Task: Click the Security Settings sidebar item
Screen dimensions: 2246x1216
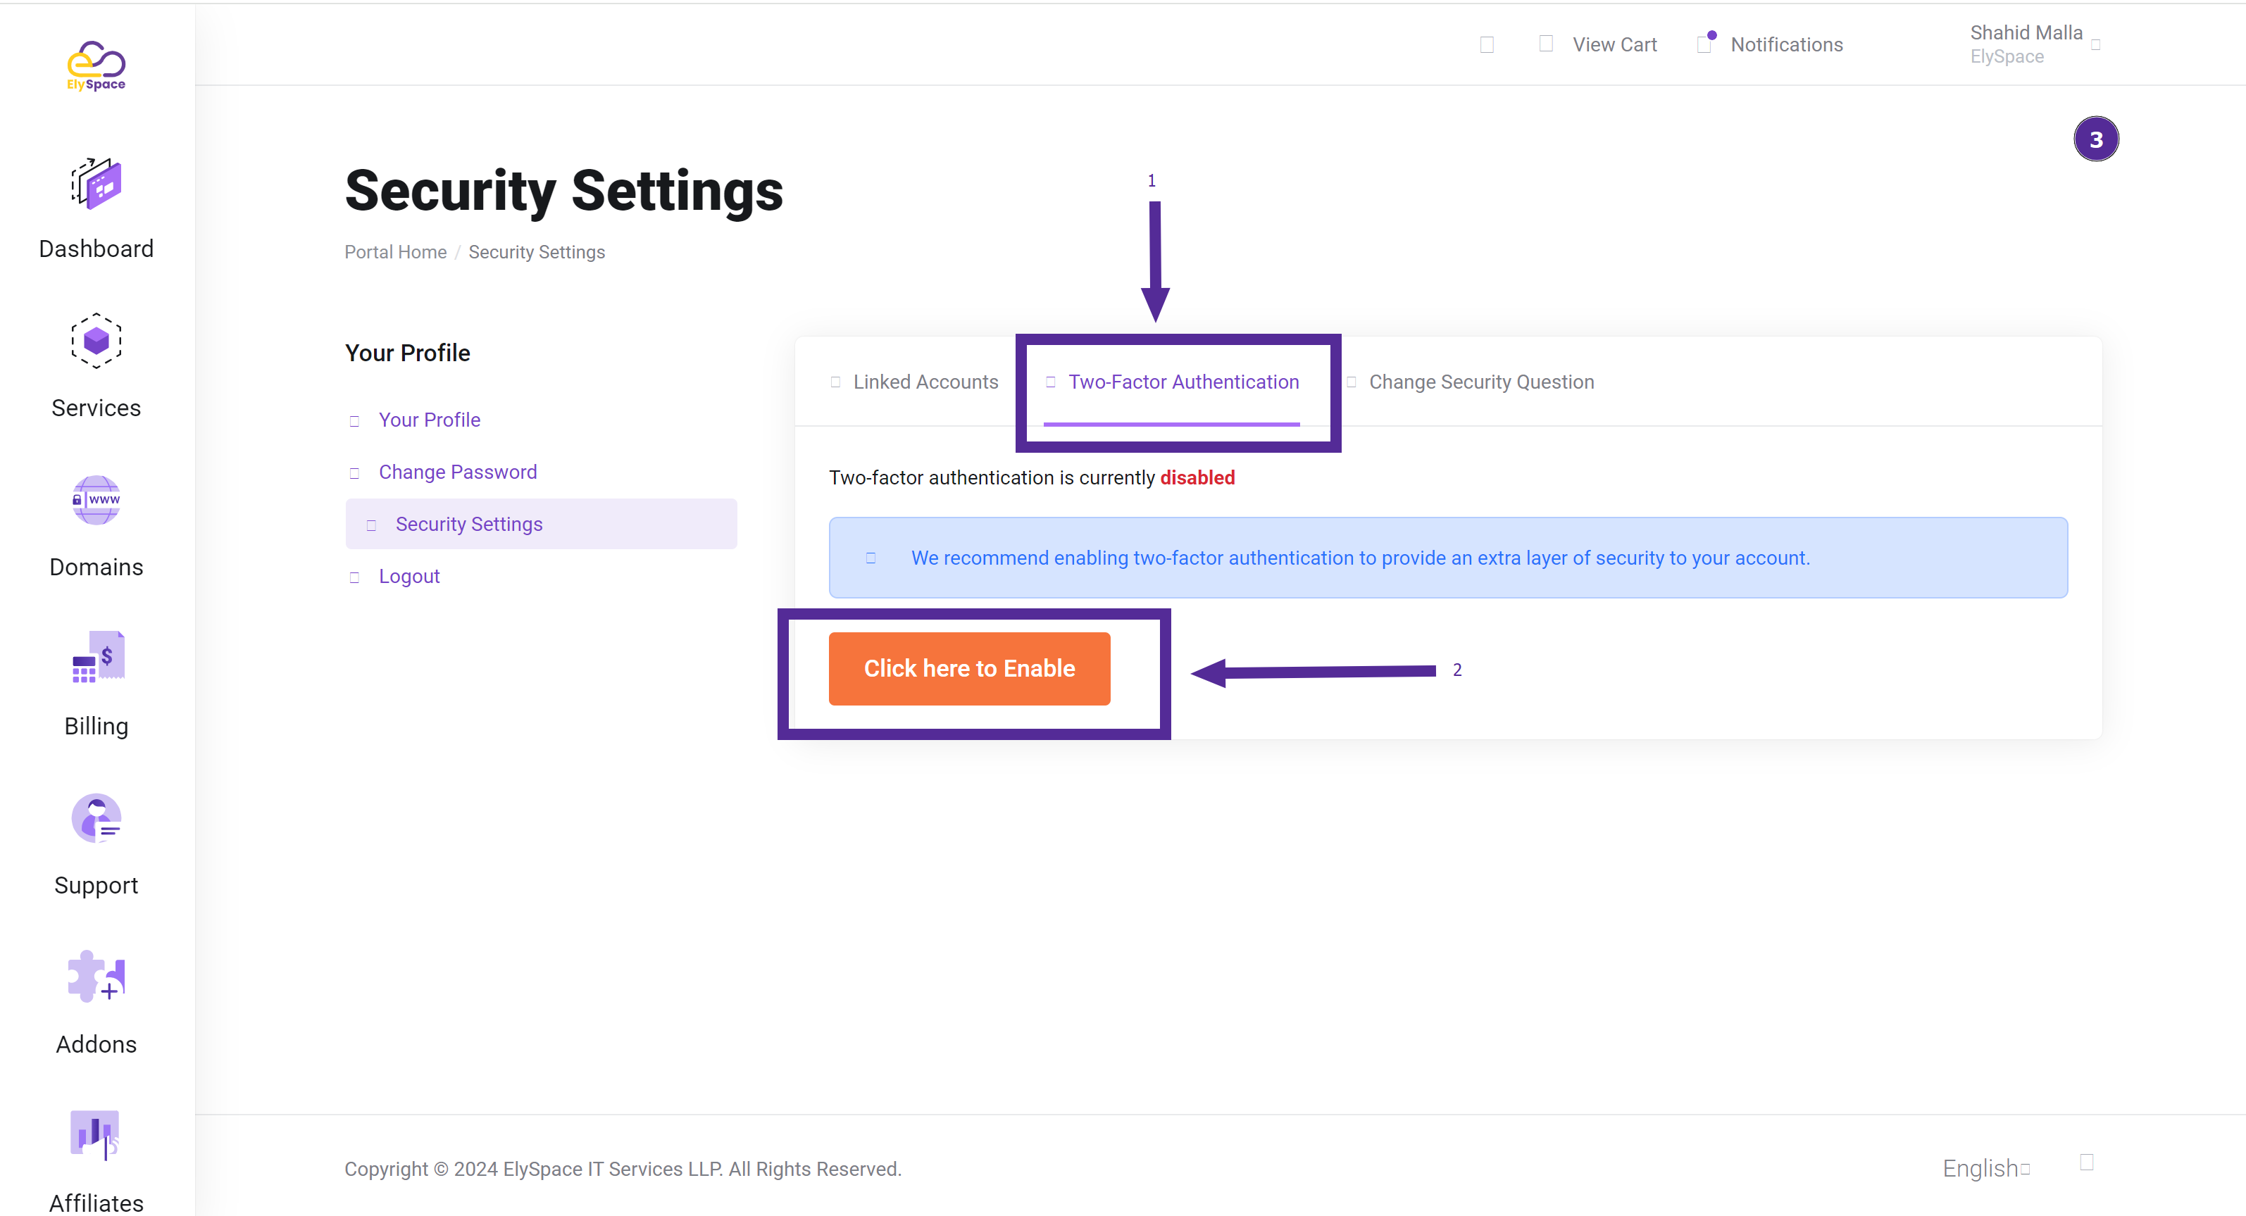Action: (542, 524)
